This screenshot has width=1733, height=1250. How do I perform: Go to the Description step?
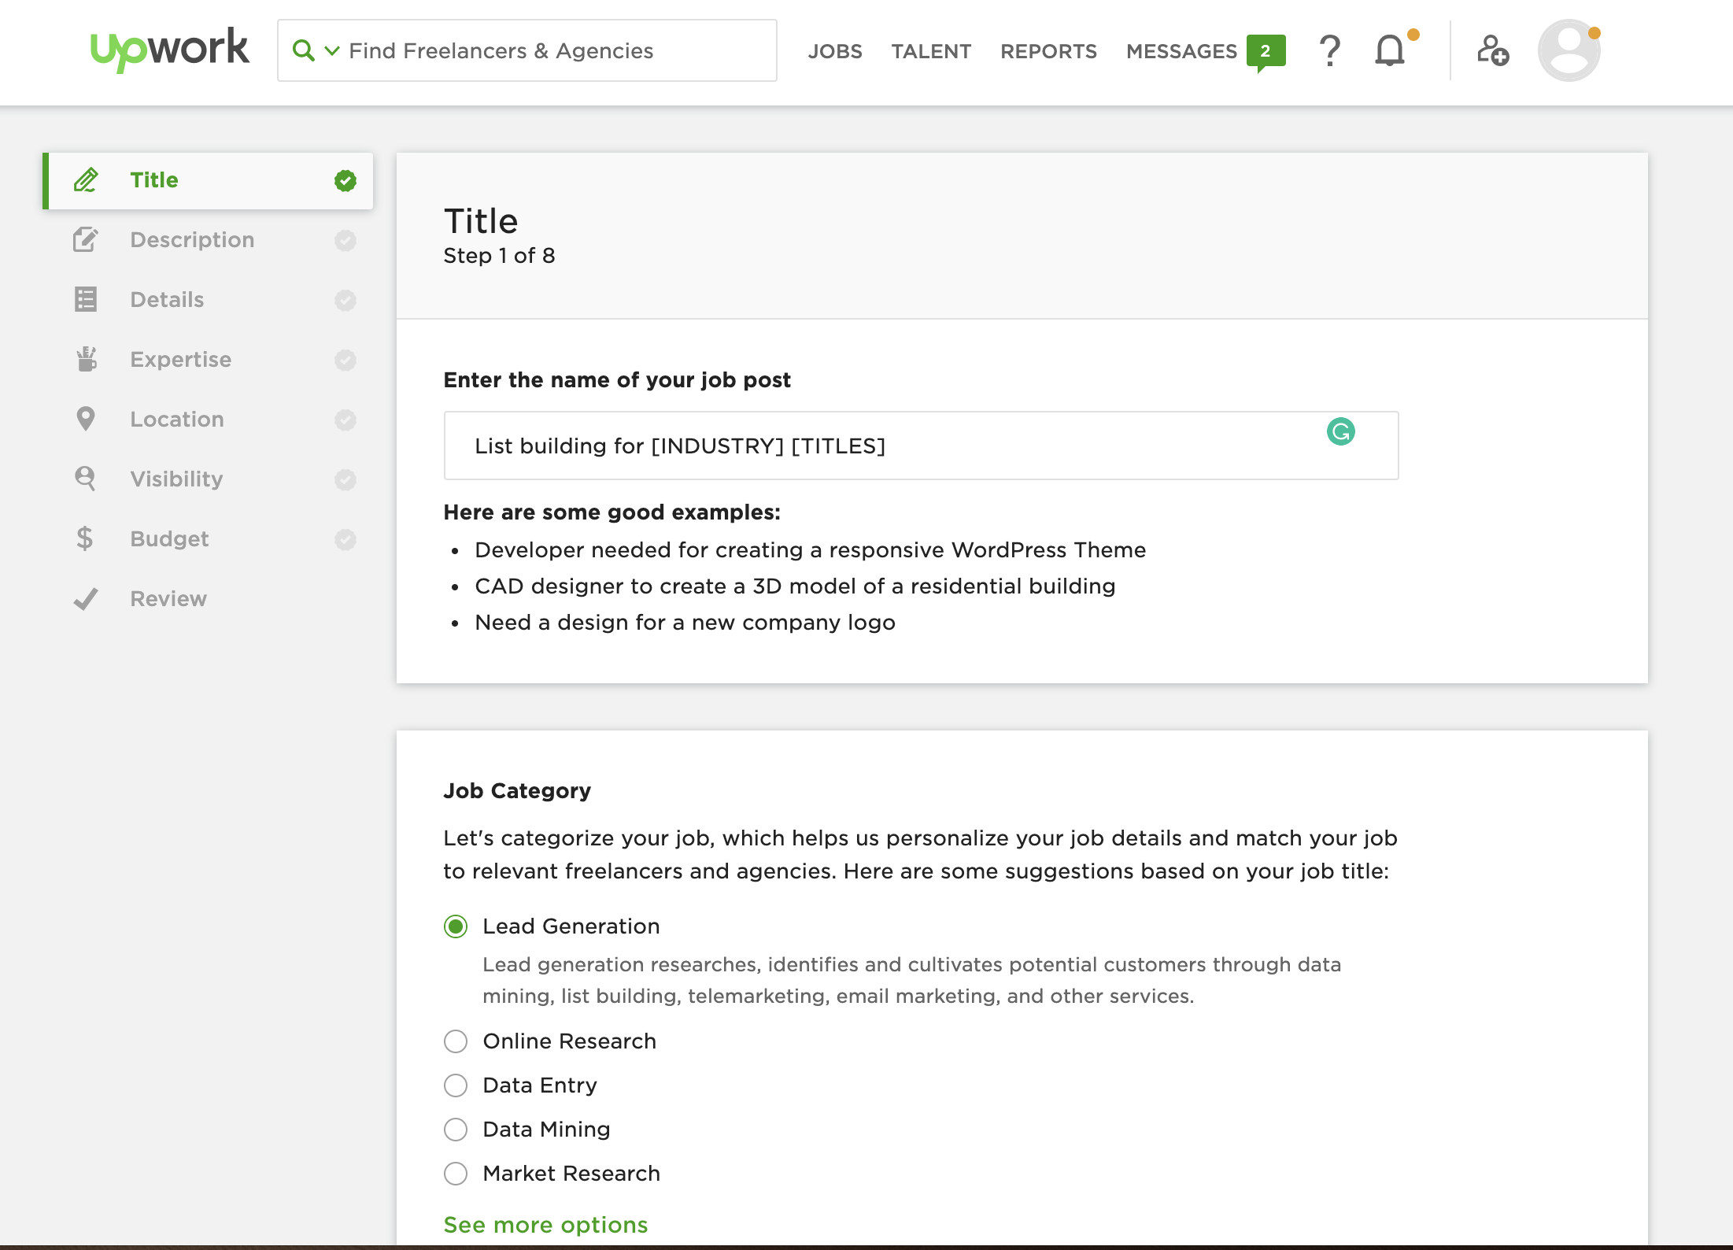[x=192, y=239]
